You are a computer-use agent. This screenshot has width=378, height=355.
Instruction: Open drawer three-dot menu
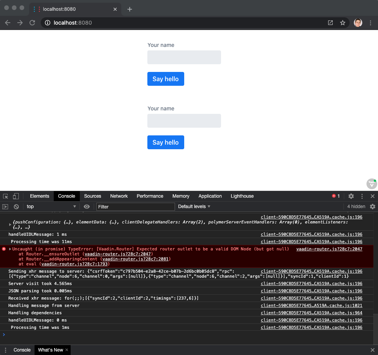tap(5, 350)
